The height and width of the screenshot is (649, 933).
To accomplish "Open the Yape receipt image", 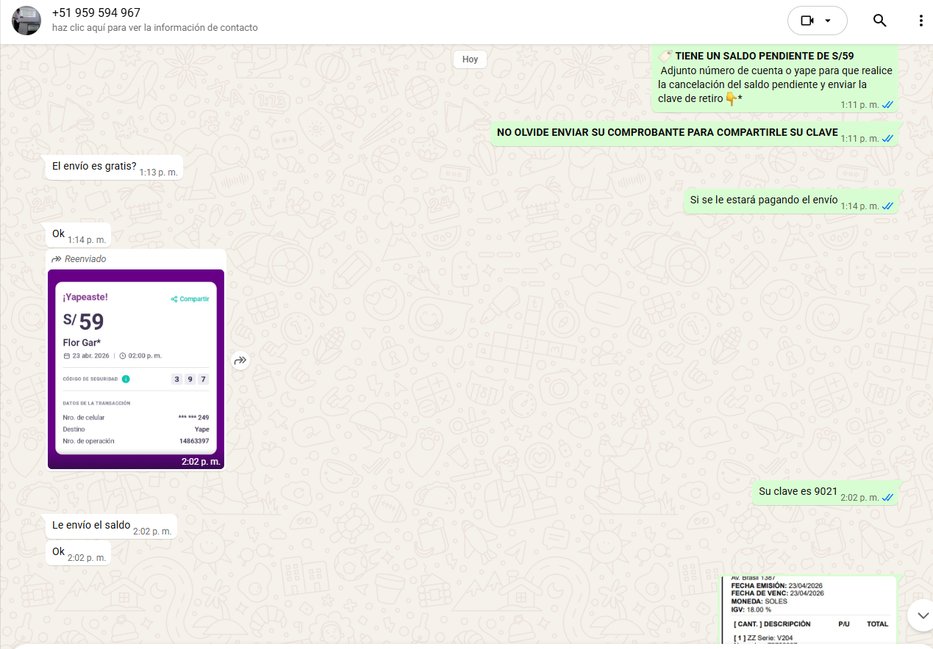I will point(136,367).
